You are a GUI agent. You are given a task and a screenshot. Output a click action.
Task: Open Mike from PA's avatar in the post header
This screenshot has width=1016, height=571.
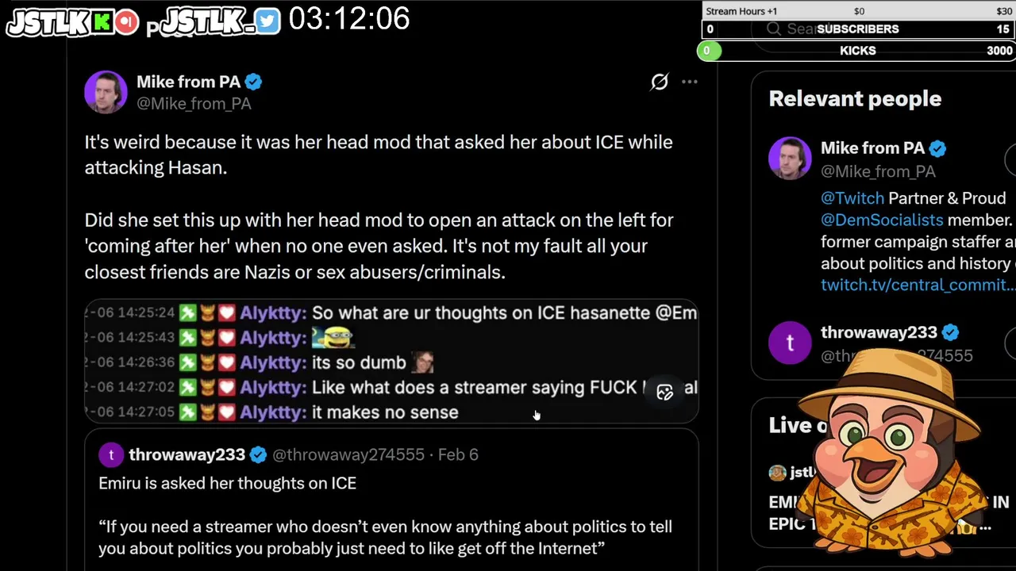pyautogui.click(x=106, y=92)
